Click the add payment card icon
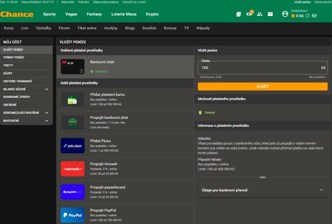332x224 pixels. pyautogui.click(x=73, y=99)
